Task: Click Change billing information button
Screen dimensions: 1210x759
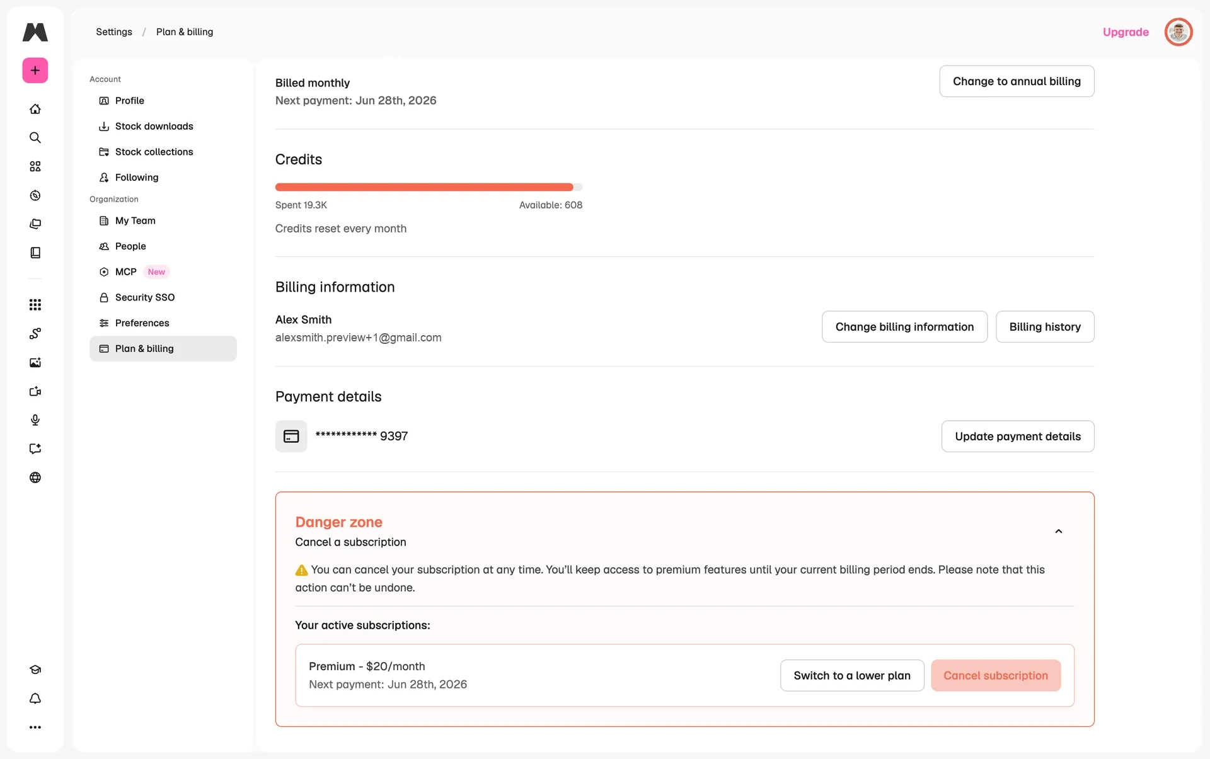Action: 904,326
